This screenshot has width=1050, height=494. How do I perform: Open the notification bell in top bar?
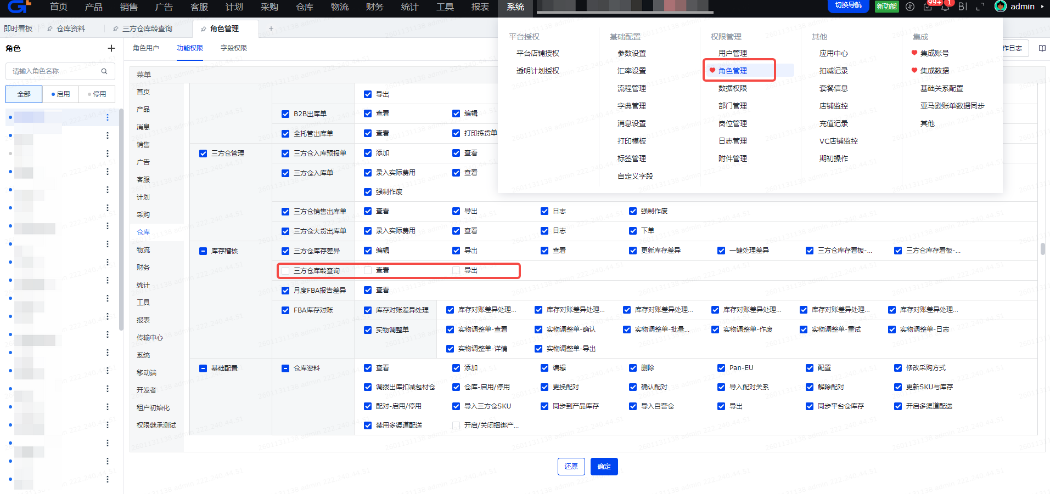tap(945, 7)
